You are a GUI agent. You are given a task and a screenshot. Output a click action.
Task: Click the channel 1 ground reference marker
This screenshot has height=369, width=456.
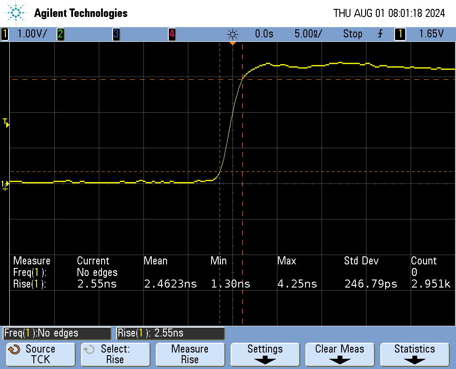click(5, 185)
